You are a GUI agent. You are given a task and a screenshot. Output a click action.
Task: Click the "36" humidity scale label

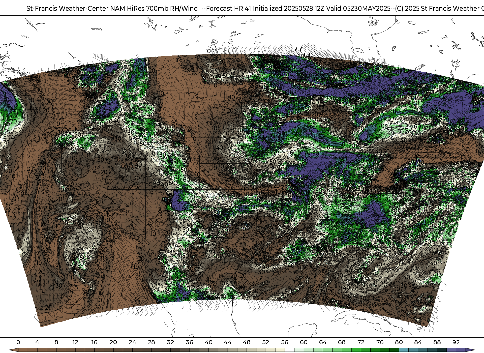[190, 342]
